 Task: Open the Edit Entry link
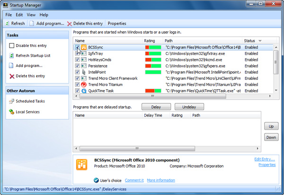pos(265,159)
